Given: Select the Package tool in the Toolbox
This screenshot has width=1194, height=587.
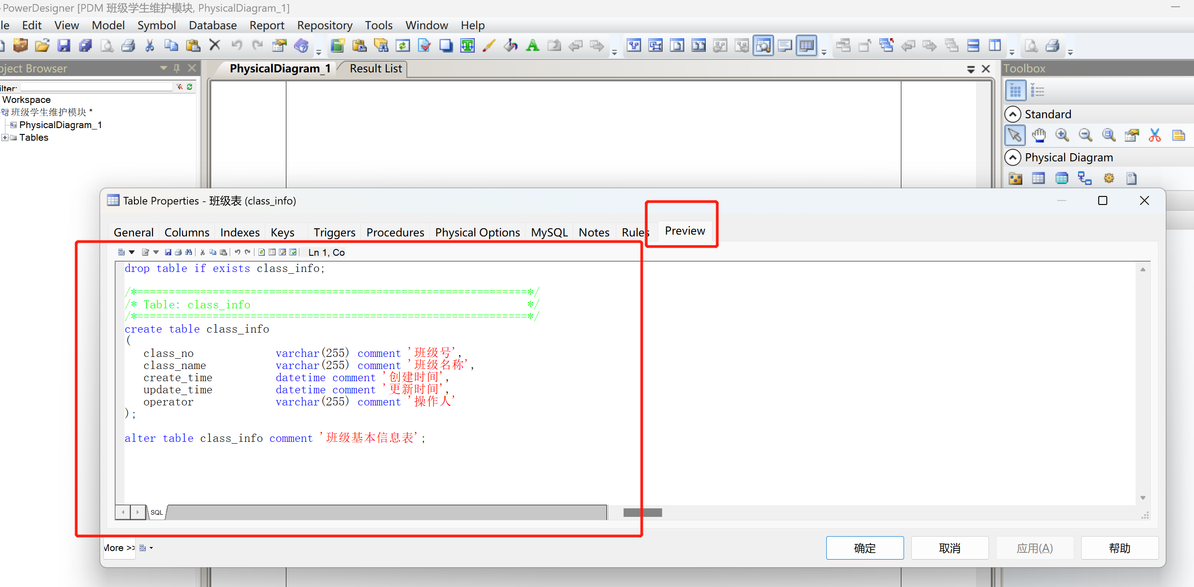Looking at the screenshot, I should pyautogui.click(x=1015, y=178).
